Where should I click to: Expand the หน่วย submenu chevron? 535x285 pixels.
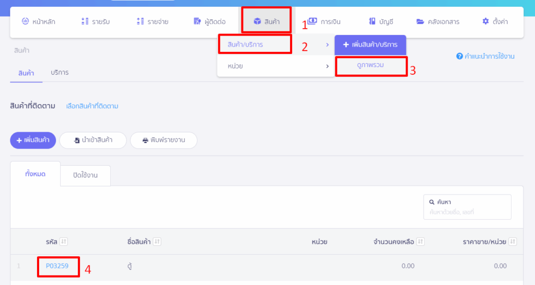(x=327, y=66)
